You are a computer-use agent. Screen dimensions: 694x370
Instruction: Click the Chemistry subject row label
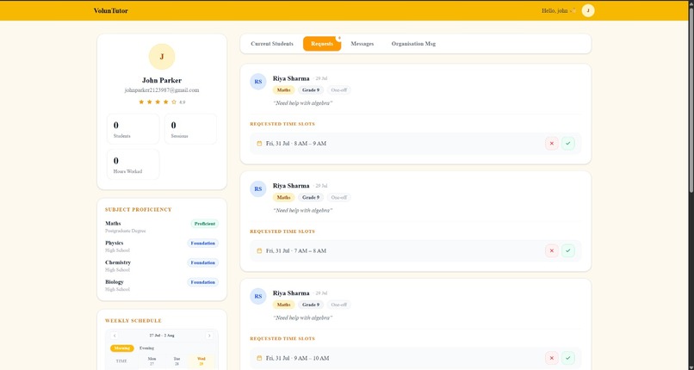click(x=118, y=262)
